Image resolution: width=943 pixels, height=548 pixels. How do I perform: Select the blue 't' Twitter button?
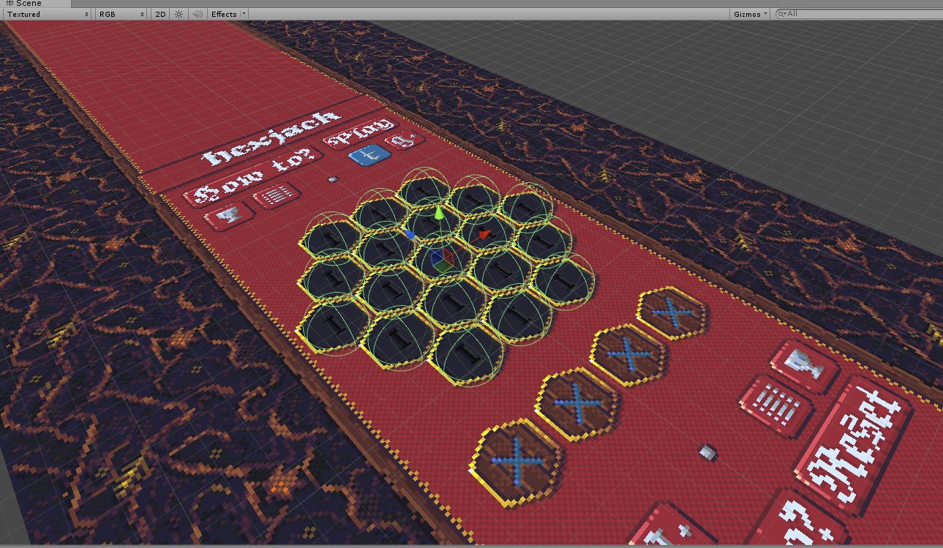369,154
